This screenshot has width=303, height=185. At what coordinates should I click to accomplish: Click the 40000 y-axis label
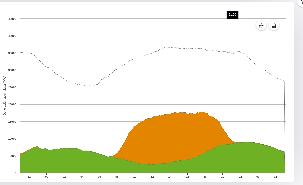click(x=12, y=36)
